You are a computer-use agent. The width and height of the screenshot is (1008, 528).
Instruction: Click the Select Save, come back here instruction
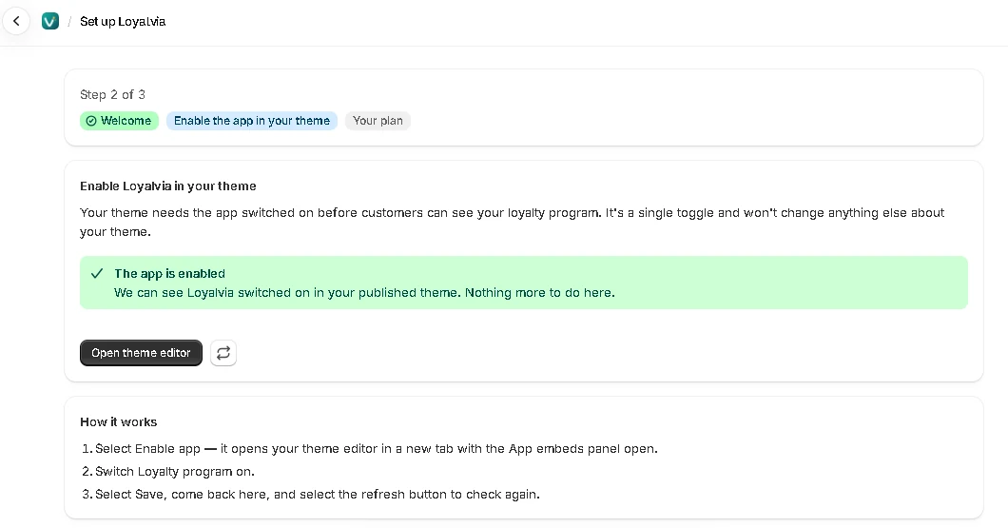pos(318,495)
